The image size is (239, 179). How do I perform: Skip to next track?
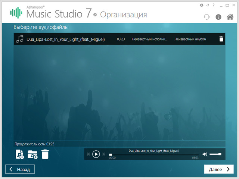pyautogui.click(x=104, y=154)
